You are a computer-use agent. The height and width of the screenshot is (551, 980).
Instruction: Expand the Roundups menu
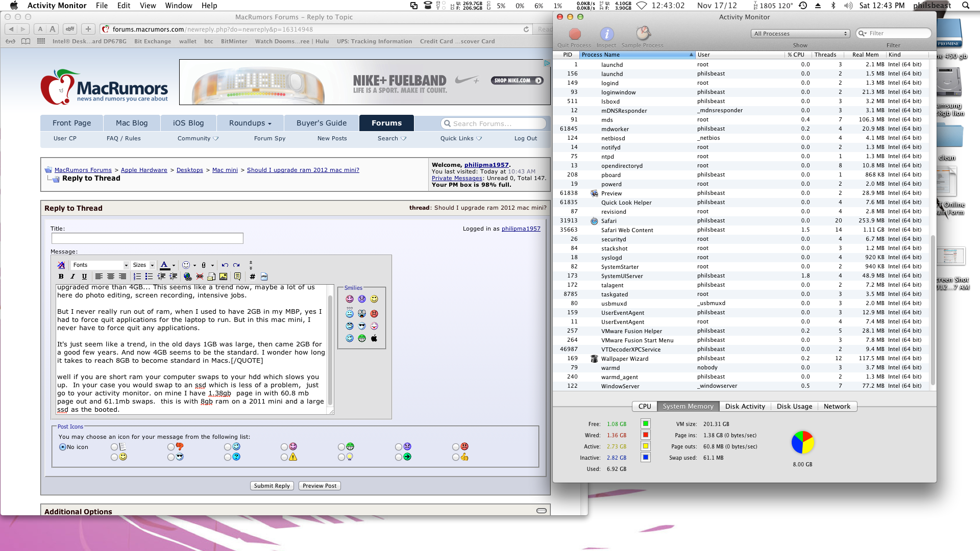[250, 123]
